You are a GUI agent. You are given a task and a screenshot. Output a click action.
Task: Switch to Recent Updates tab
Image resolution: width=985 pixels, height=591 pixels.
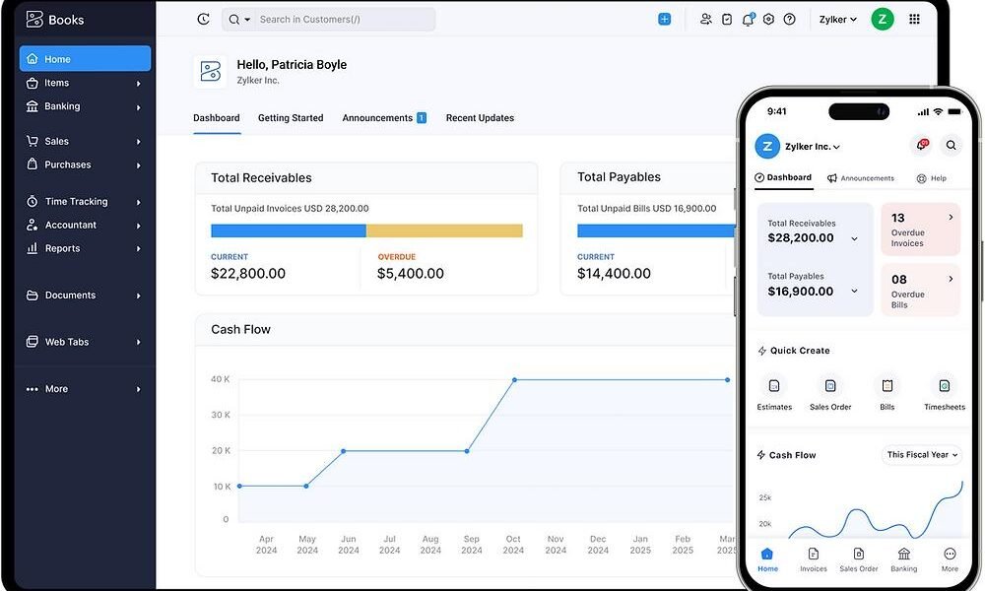click(x=480, y=118)
